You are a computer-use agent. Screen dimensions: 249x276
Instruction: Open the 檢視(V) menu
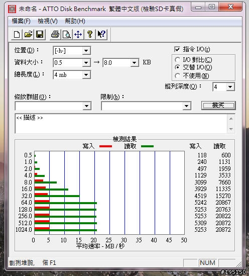[48, 21]
